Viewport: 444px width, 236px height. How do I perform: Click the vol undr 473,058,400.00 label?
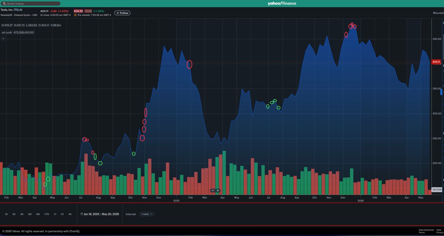17,32
